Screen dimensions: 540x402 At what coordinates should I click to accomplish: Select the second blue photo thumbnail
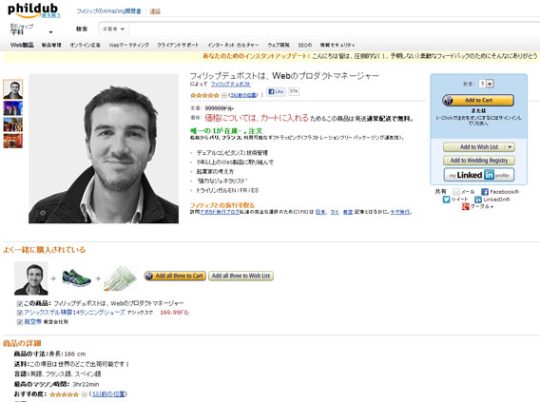tap(13, 108)
